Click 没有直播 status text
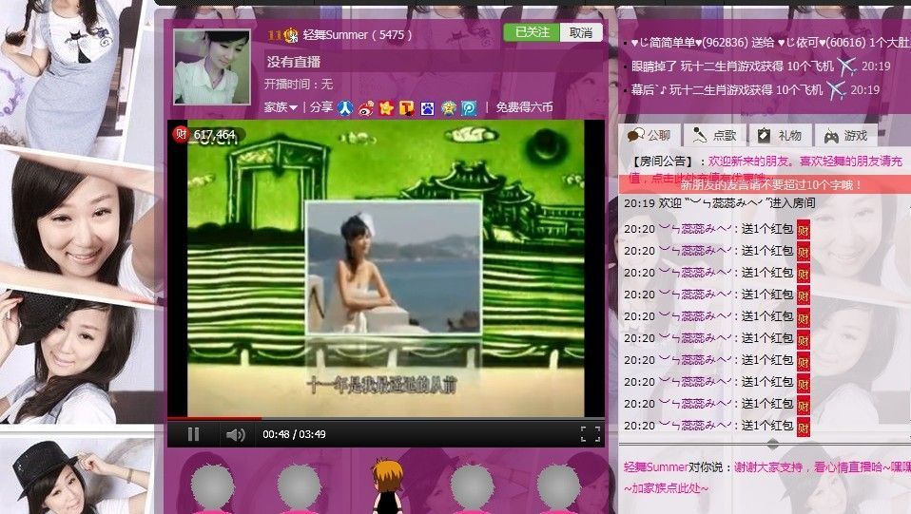911x514 pixels. point(294,62)
